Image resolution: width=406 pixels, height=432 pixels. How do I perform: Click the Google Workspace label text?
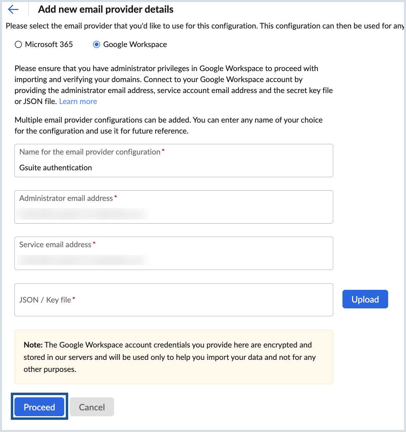134,44
